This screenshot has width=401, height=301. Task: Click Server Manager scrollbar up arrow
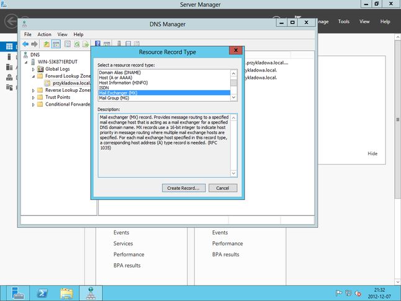(x=398, y=37)
